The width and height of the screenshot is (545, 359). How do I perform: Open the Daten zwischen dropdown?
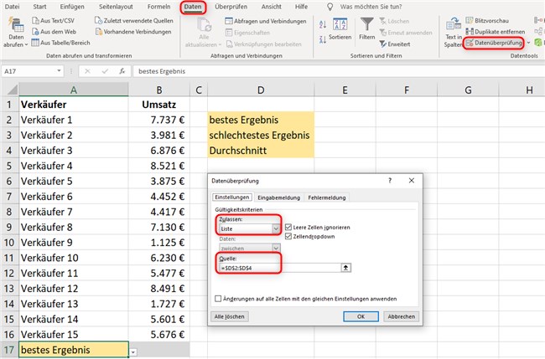[x=276, y=248]
